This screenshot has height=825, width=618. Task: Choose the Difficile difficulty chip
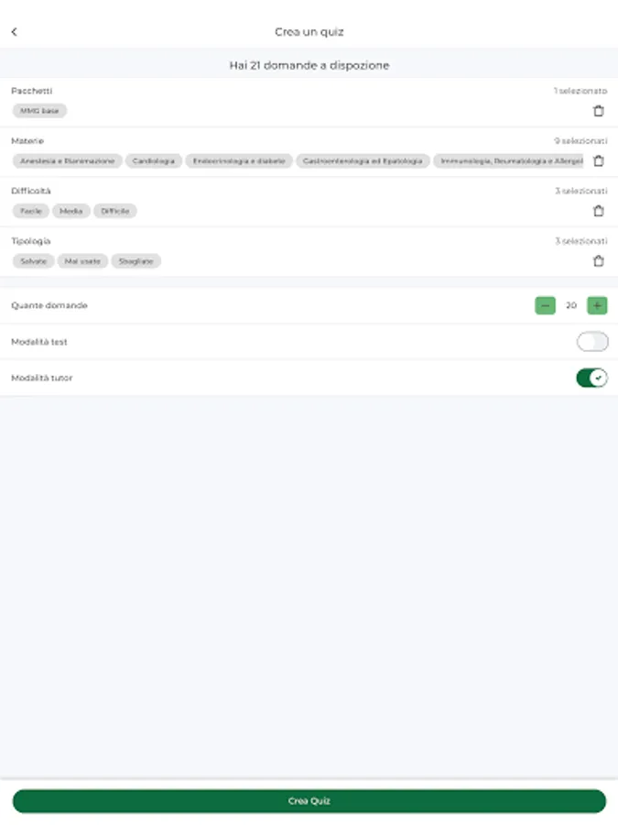pyautogui.click(x=115, y=211)
